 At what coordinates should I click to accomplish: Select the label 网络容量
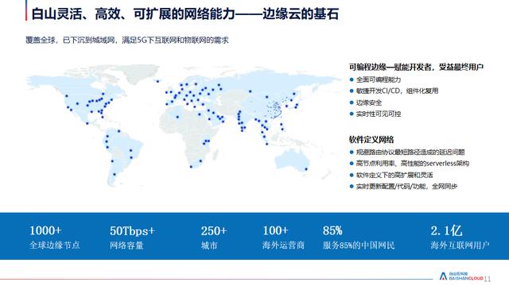[x=126, y=245]
